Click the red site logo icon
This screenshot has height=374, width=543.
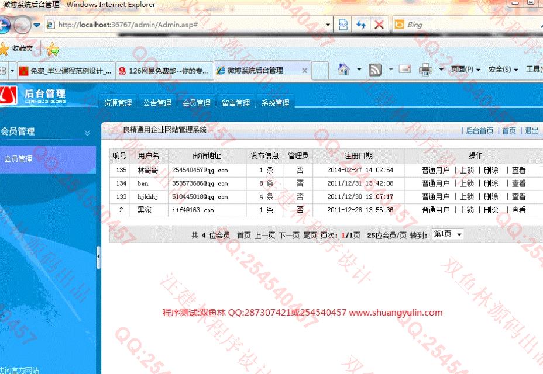(x=8, y=95)
